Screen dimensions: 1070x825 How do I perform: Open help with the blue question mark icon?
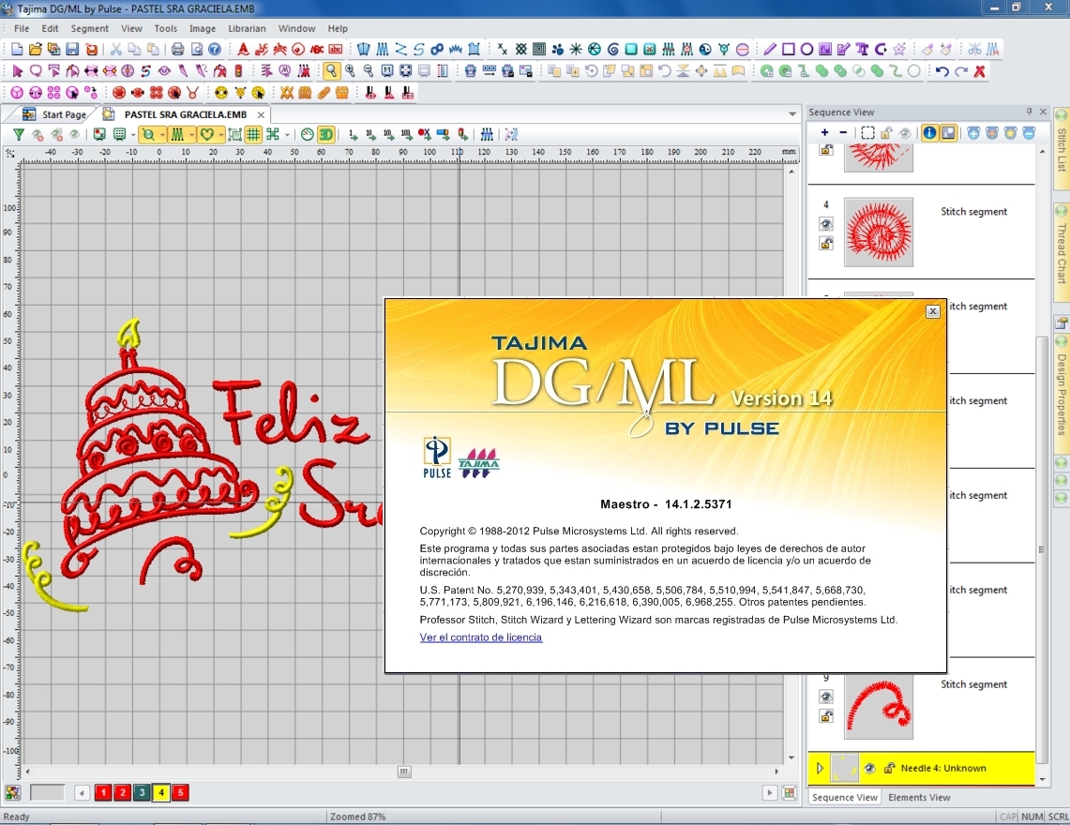[214, 49]
